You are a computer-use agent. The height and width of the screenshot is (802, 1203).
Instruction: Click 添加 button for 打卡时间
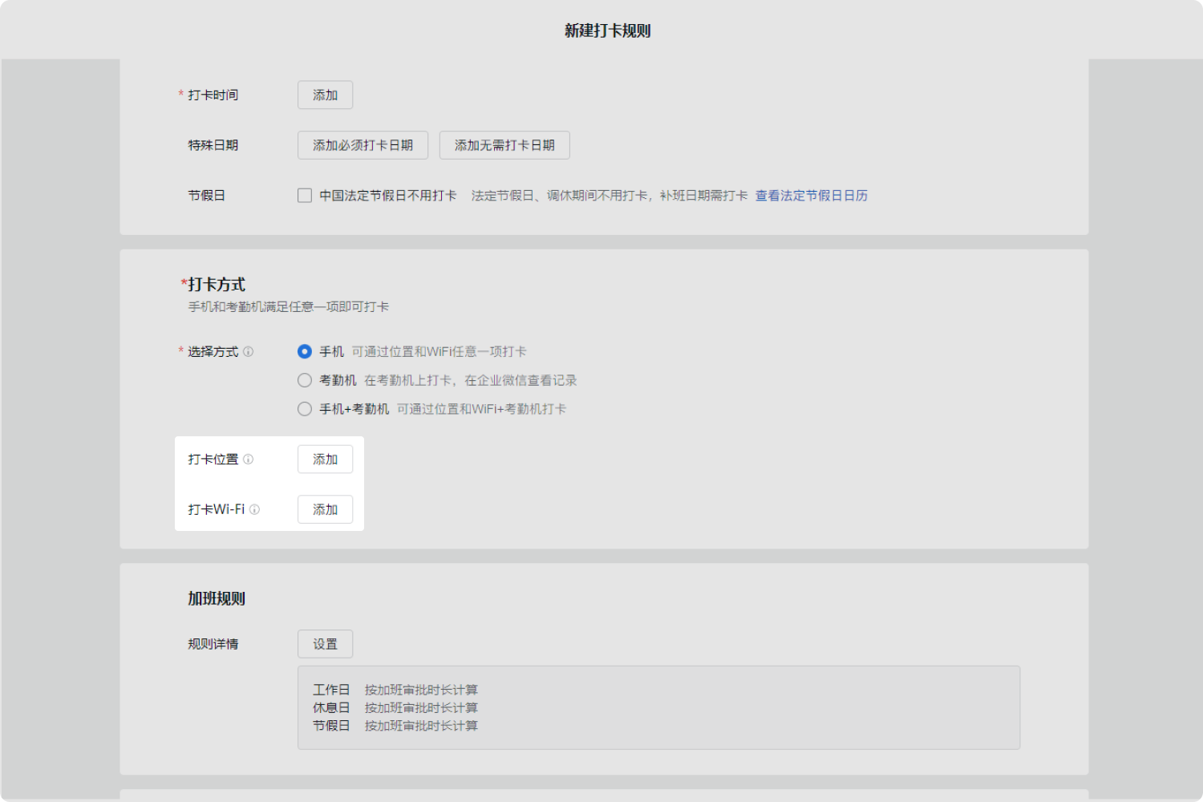click(x=325, y=95)
